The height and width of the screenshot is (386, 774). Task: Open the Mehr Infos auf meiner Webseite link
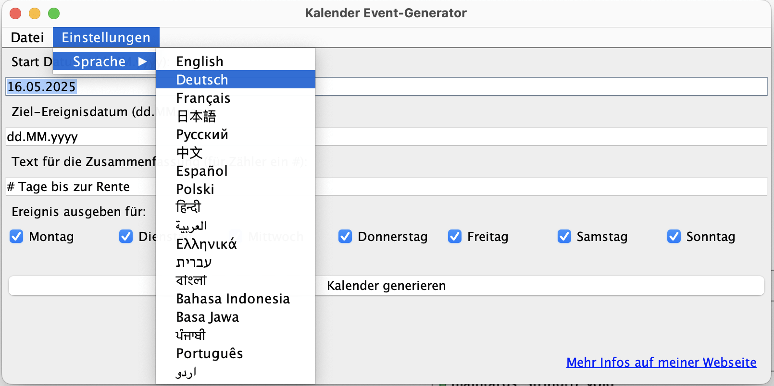click(661, 362)
